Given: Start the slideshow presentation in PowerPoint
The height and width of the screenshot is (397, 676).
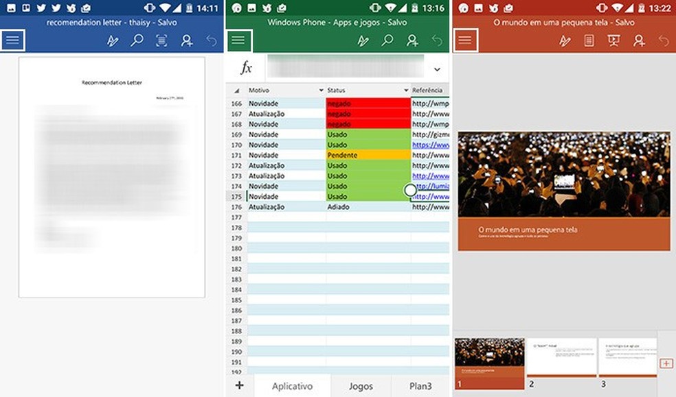Looking at the screenshot, I should tap(614, 41).
